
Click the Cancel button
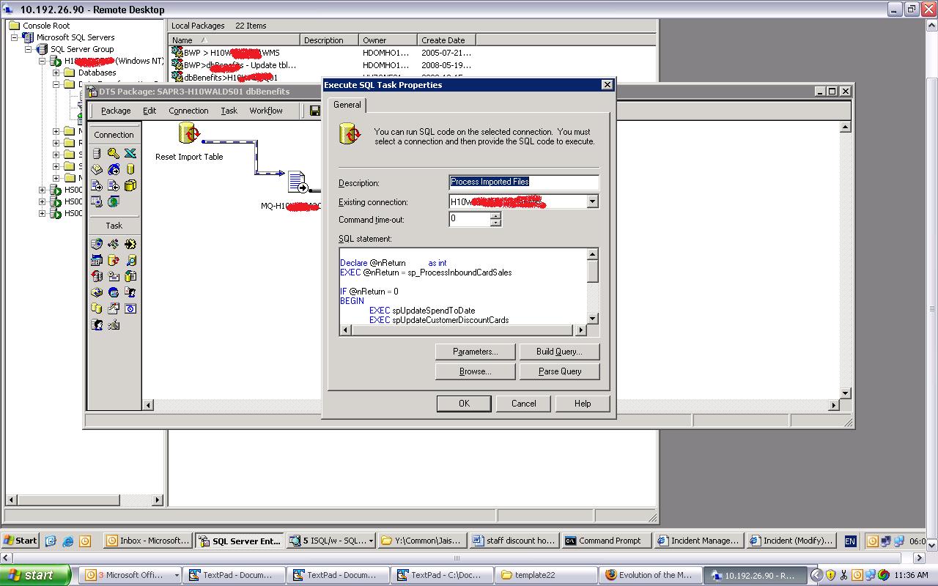click(523, 404)
